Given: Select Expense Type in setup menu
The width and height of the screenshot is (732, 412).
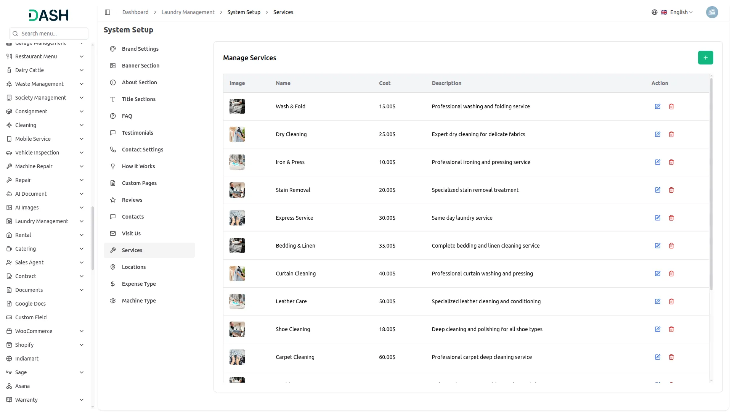Looking at the screenshot, I should 149,284.
